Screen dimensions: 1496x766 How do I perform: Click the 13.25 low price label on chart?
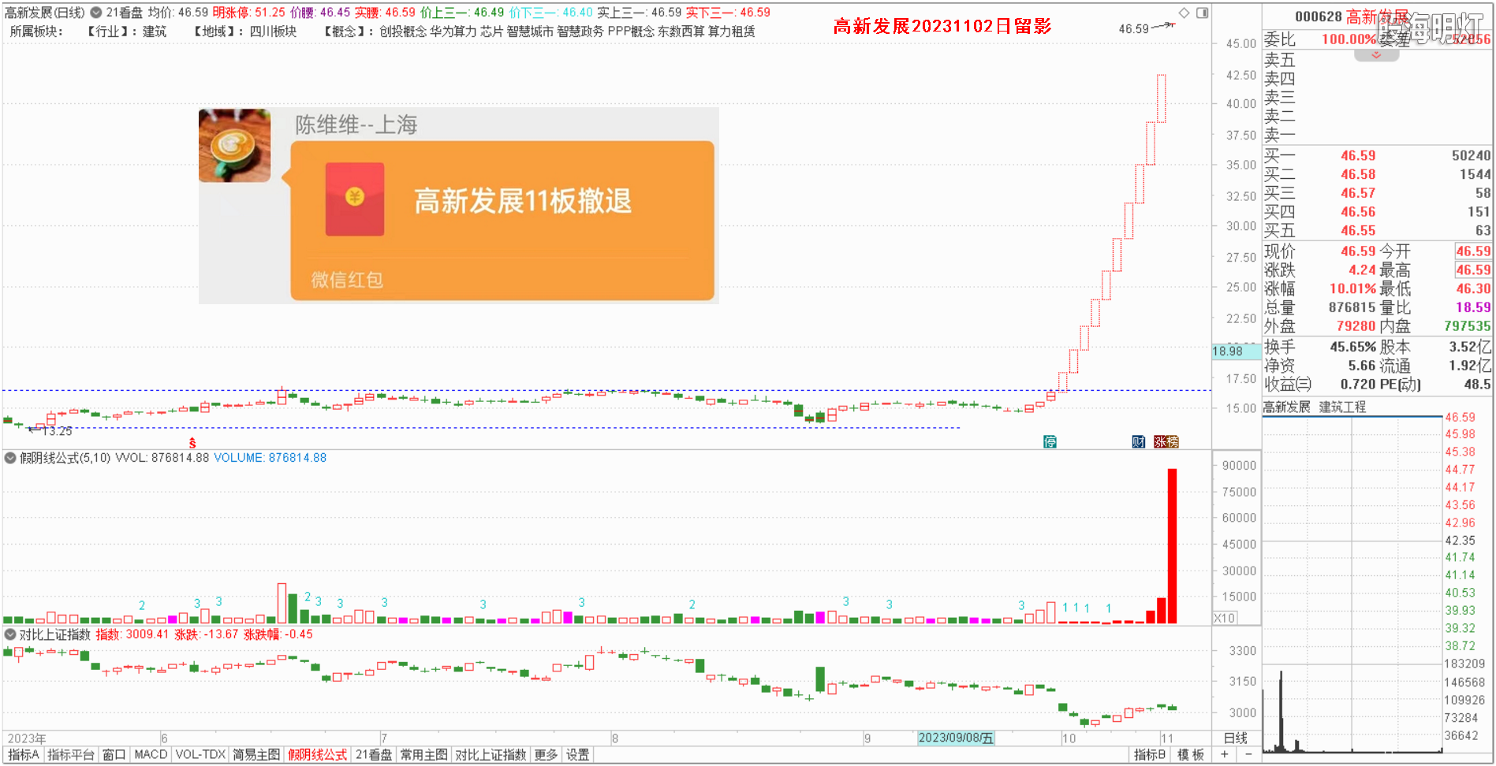57,431
